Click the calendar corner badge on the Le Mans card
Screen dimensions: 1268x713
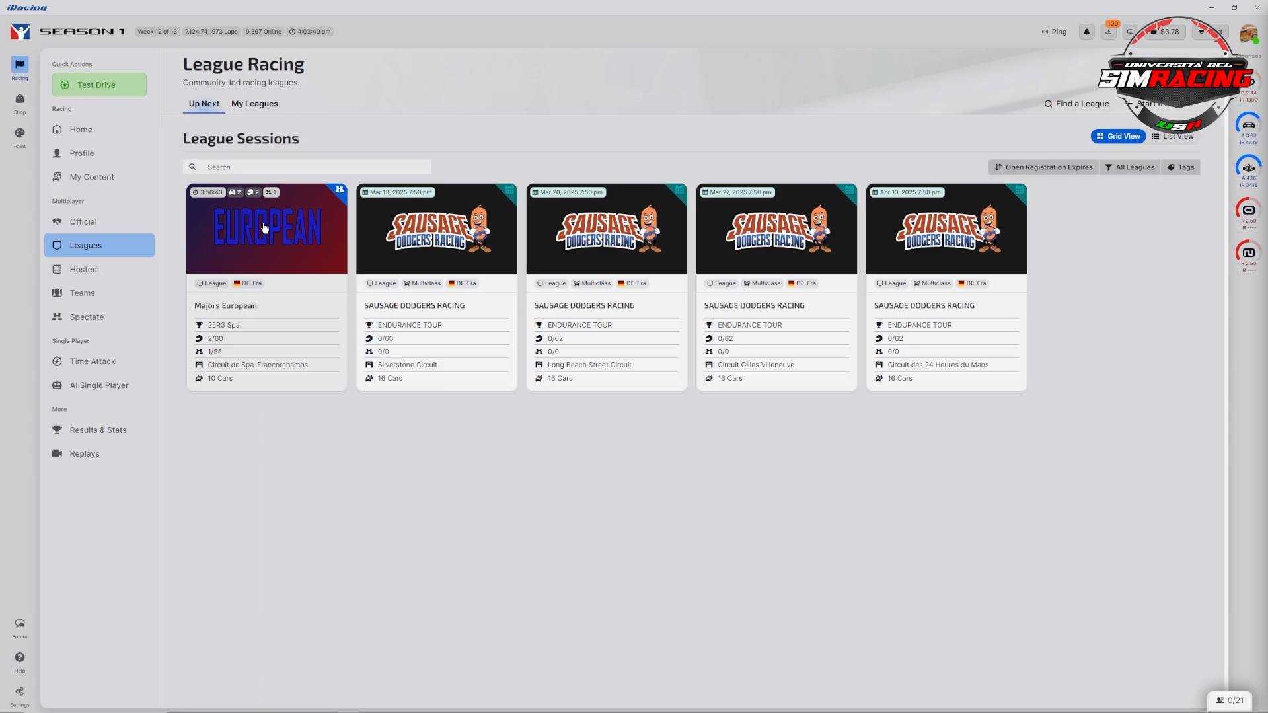[1020, 190]
